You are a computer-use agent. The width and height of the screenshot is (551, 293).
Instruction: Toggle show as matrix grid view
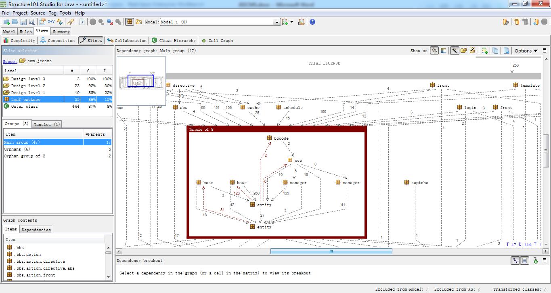(443, 51)
